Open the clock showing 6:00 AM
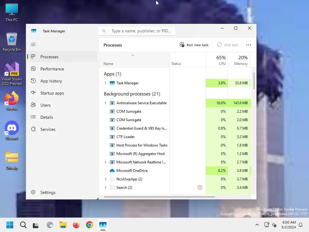The height and width of the screenshot is (232, 309). tap(289, 225)
